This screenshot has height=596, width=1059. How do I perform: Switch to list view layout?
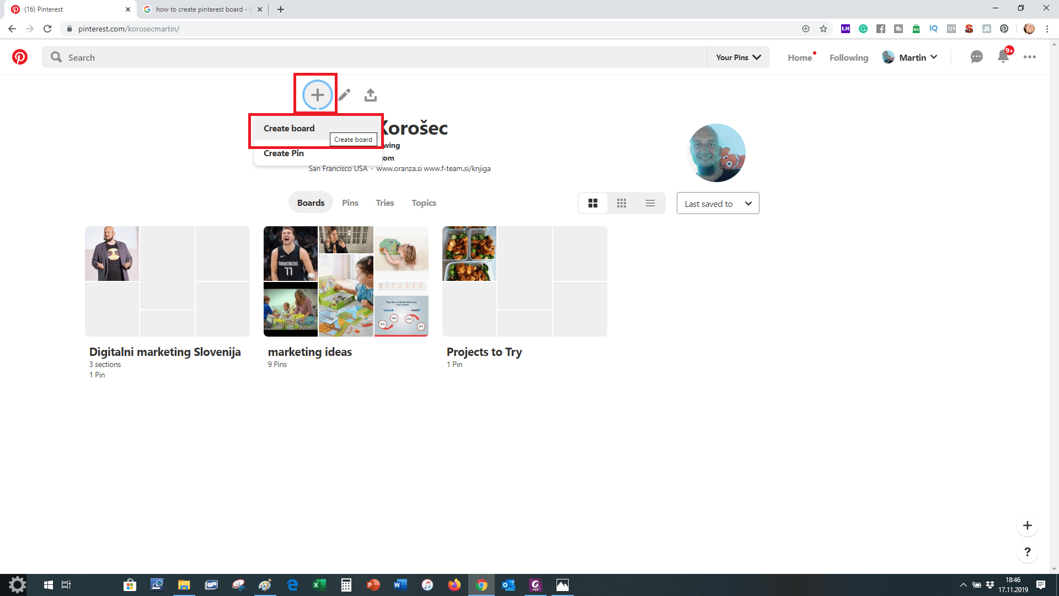click(x=650, y=204)
